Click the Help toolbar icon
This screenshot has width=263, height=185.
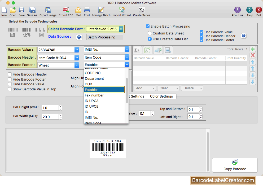pos(249,10)
